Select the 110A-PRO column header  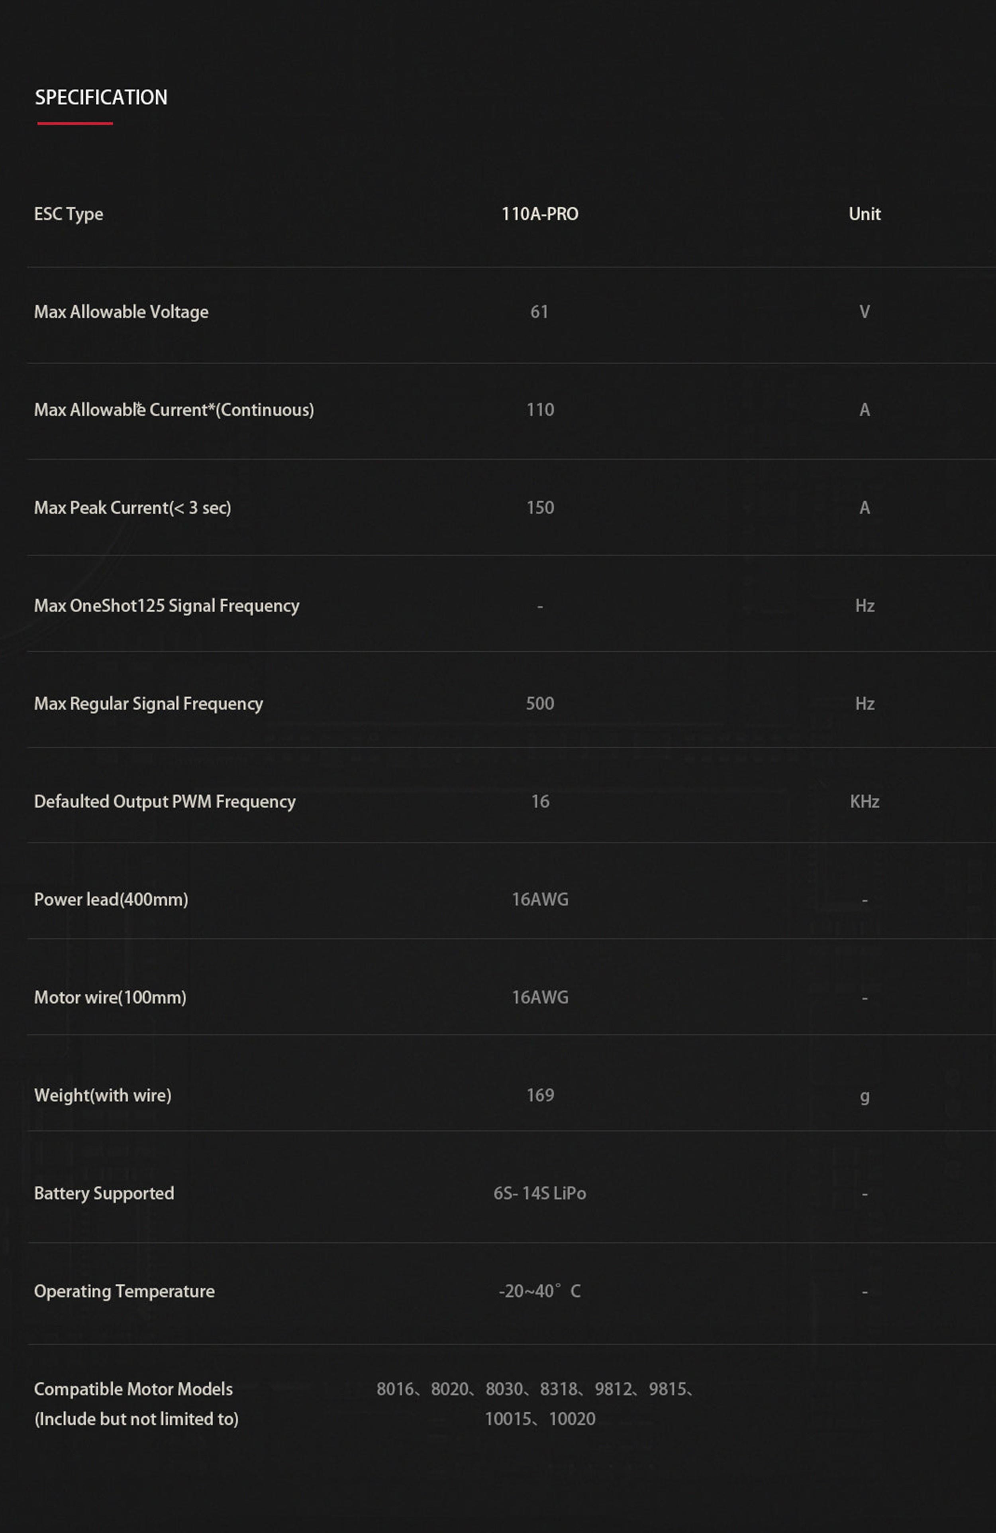(x=539, y=214)
